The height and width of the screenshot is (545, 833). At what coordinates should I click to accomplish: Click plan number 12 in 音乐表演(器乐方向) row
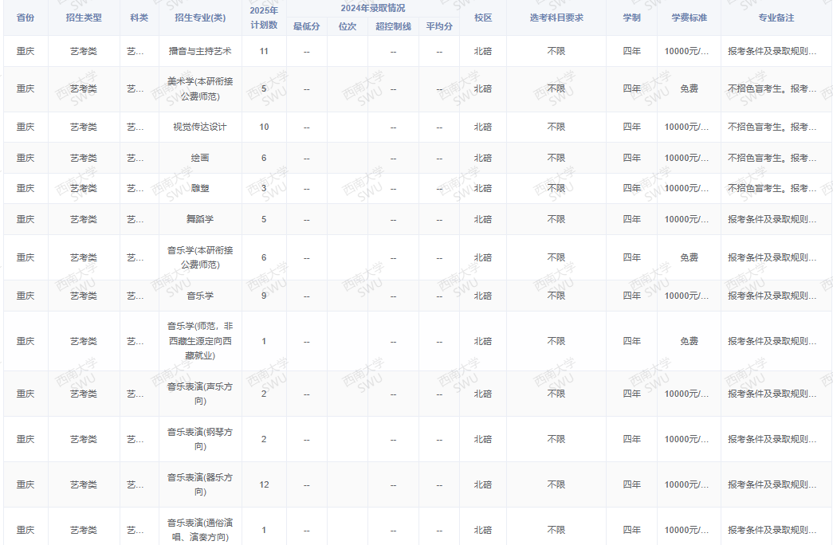[x=264, y=484]
